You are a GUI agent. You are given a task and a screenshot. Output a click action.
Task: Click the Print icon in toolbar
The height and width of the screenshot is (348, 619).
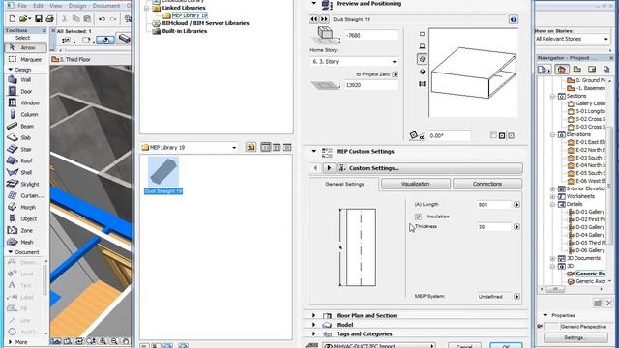point(49,19)
